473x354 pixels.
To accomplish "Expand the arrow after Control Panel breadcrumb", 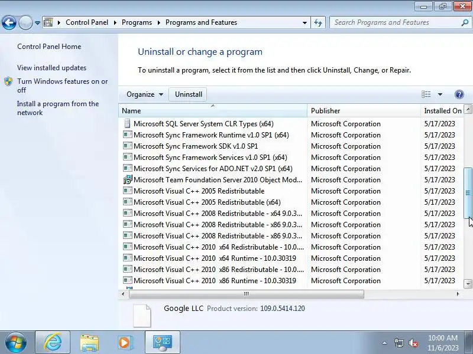I will point(115,22).
